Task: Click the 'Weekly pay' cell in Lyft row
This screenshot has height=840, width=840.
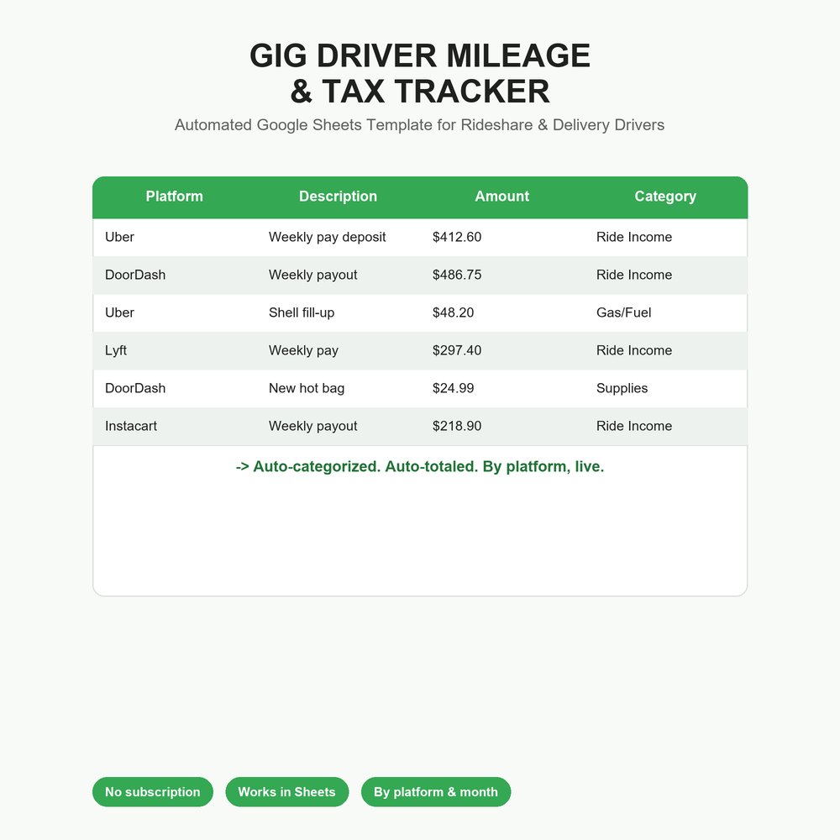Action: click(x=304, y=351)
